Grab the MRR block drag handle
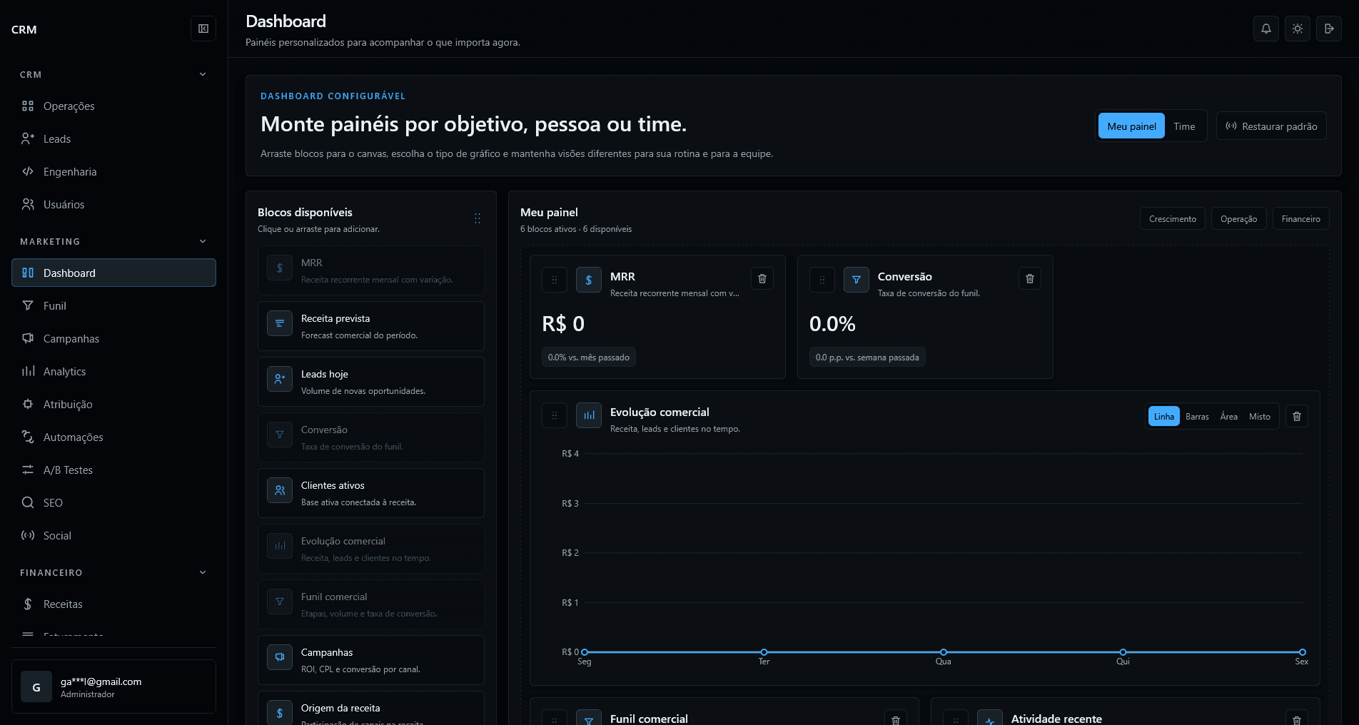This screenshot has height=725, width=1359. (x=555, y=280)
